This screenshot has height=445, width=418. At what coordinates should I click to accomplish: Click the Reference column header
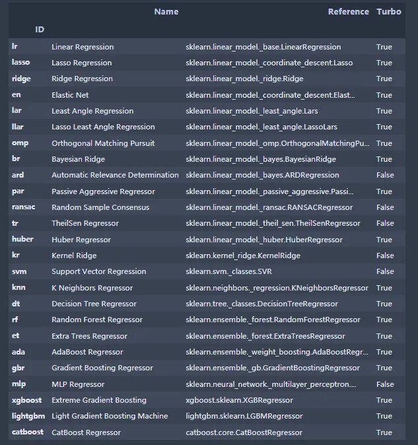coord(349,12)
